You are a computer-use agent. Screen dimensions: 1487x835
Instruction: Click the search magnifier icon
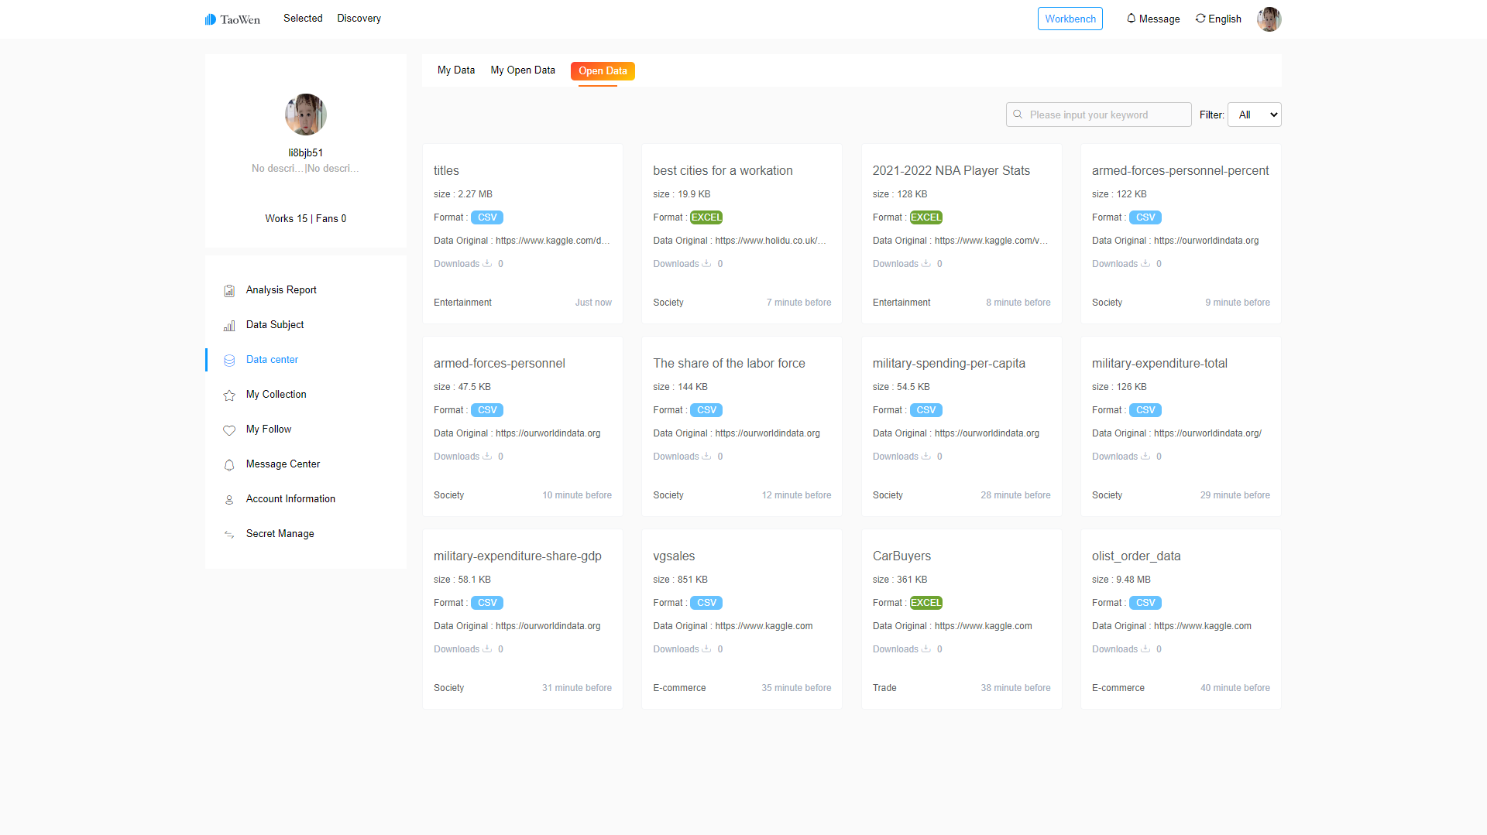point(1018,115)
